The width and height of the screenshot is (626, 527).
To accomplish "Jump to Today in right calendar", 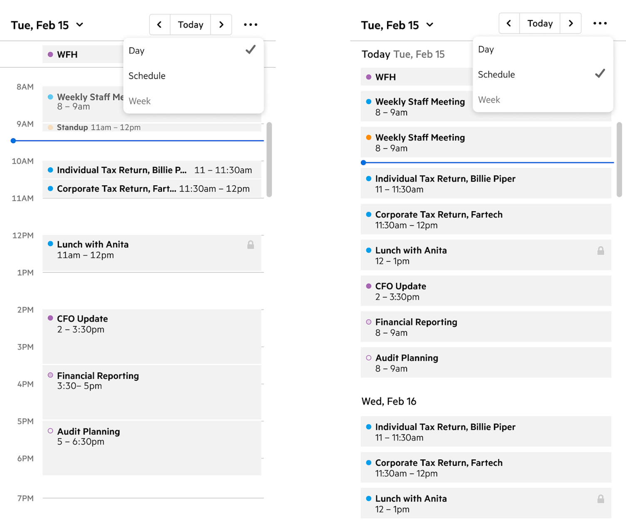I will (x=540, y=23).
